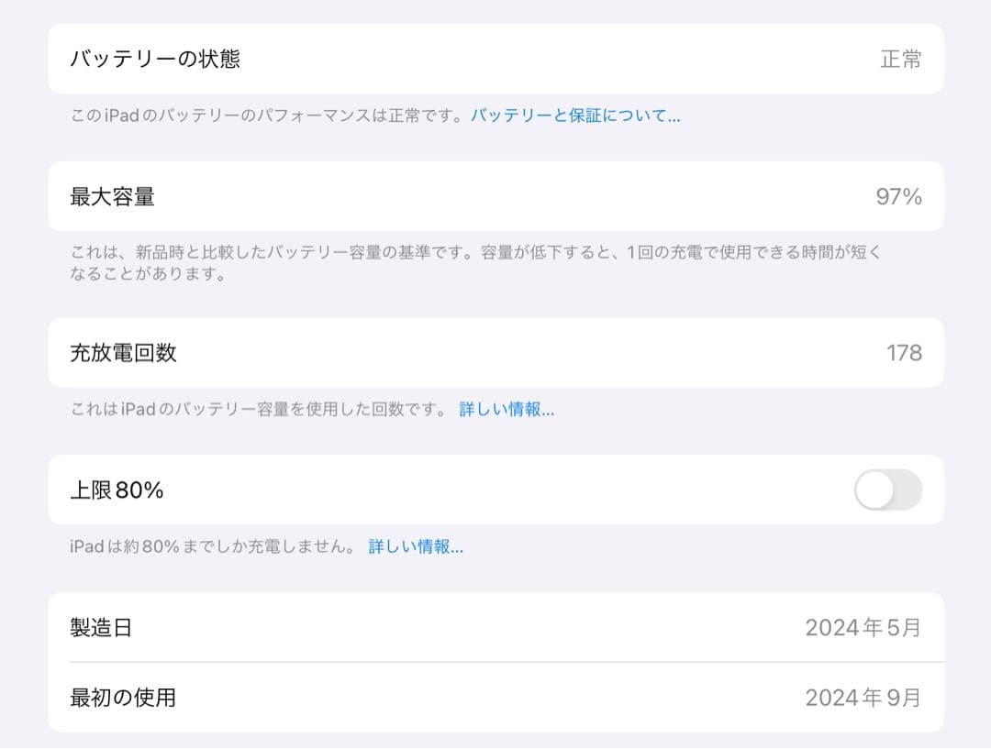Open 詳しい情報 link under 充放電回数
Screen dimensions: 991x749
point(504,409)
